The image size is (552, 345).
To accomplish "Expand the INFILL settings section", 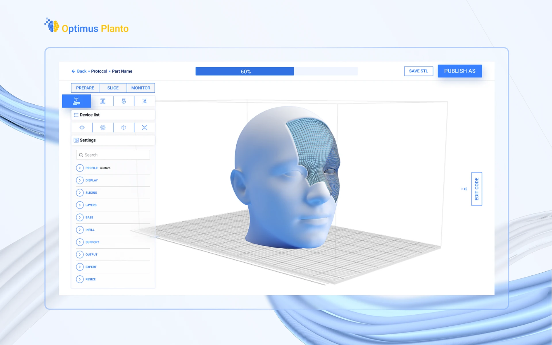I will pos(79,229).
